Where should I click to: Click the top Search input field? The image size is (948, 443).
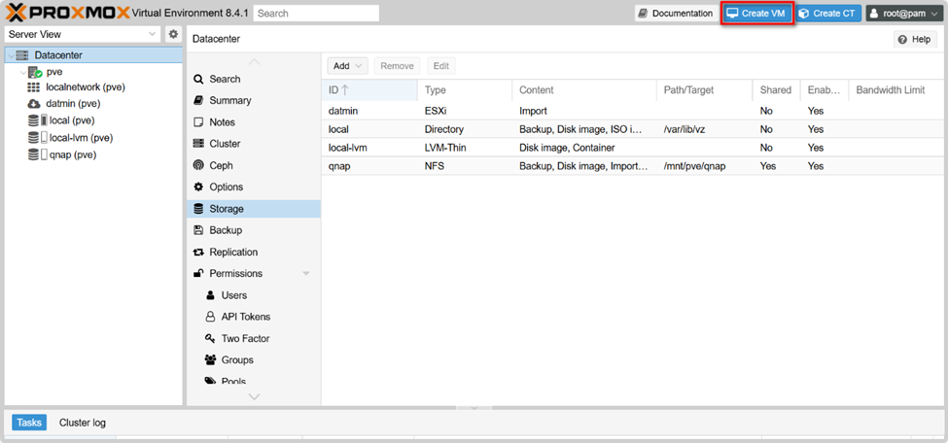click(x=316, y=14)
